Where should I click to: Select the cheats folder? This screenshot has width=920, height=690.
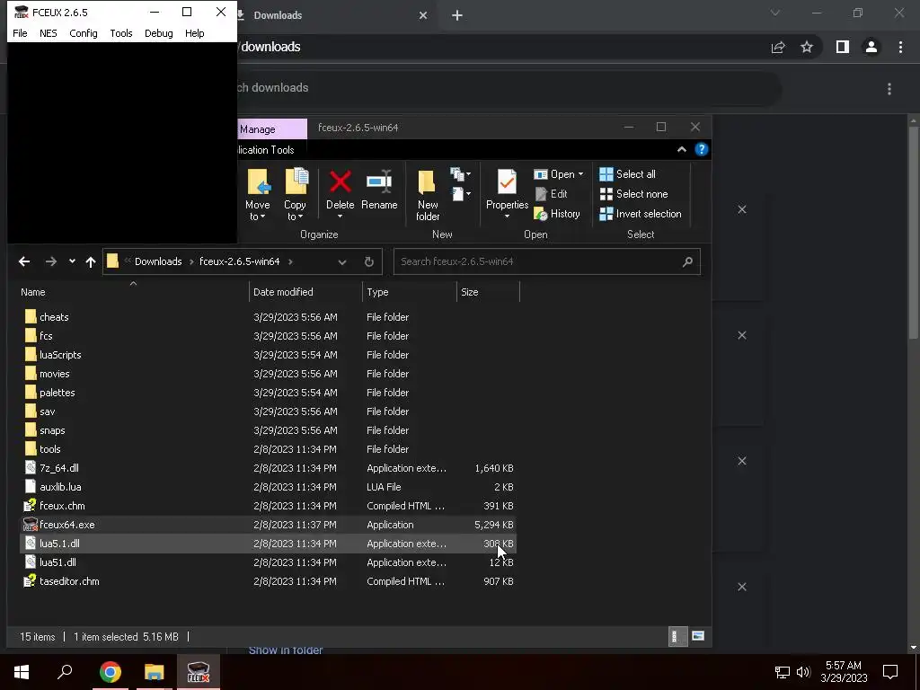(x=268, y=317)
